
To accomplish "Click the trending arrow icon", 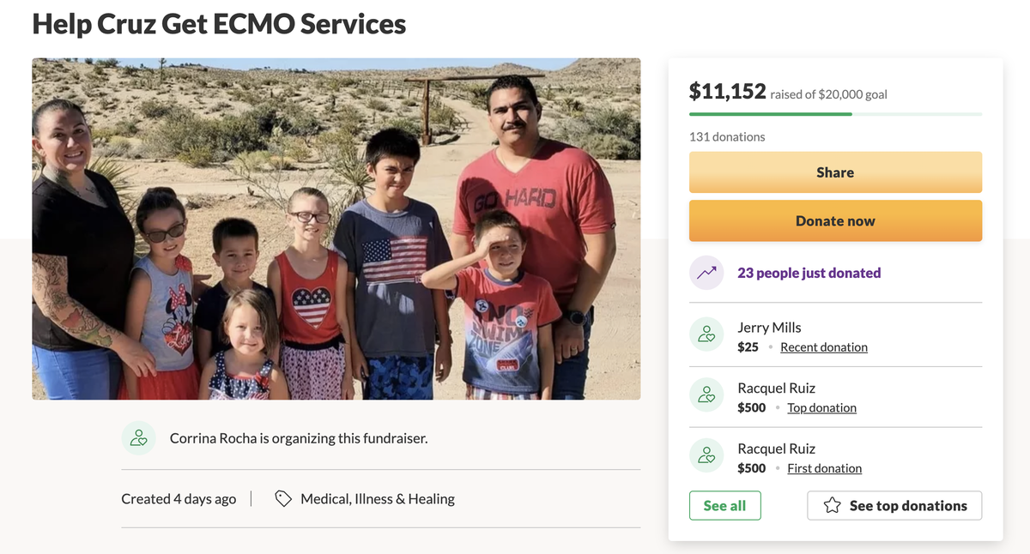I will coord(706,273).
